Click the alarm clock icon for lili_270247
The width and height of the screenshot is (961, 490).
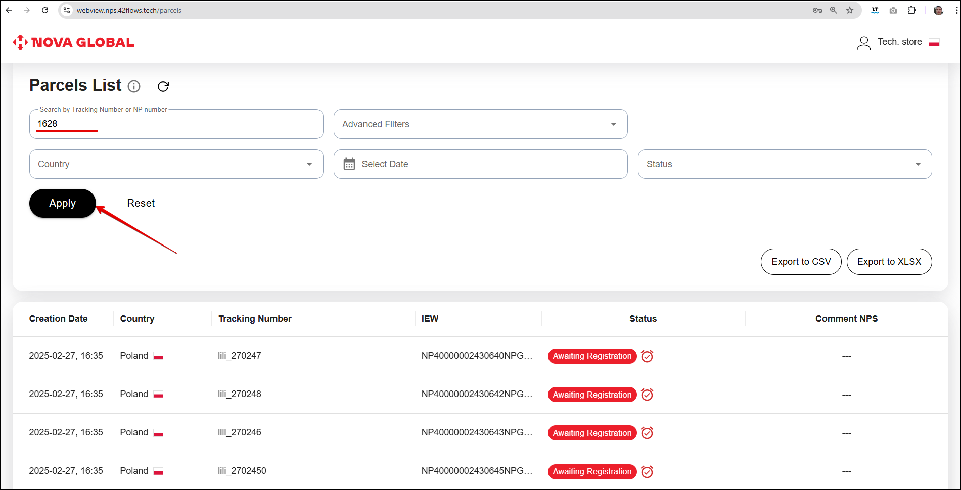[647, 356]
